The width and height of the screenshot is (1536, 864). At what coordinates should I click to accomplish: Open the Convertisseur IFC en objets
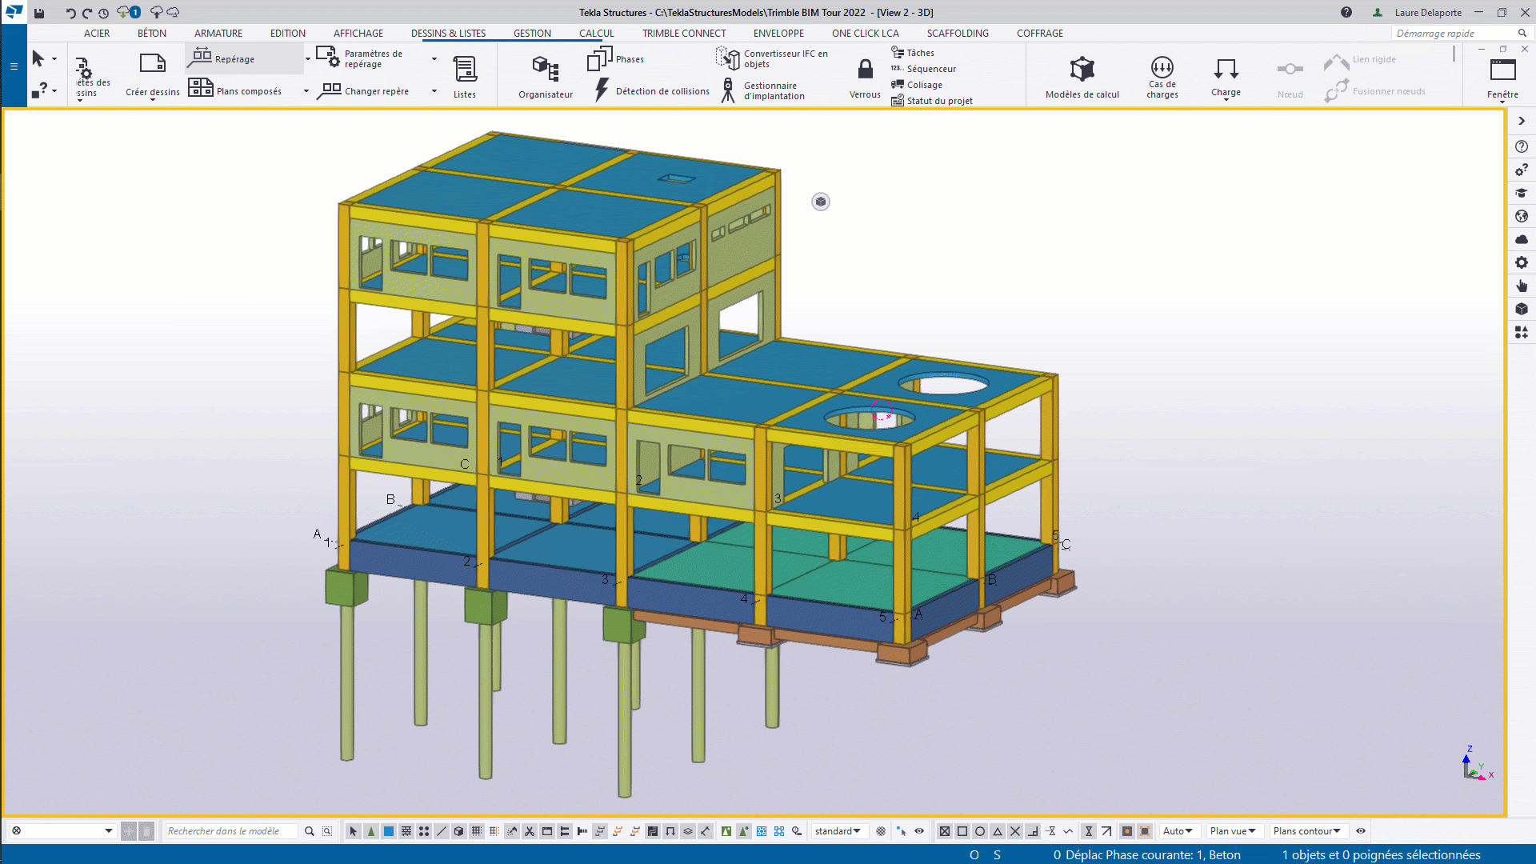[771, 58]
